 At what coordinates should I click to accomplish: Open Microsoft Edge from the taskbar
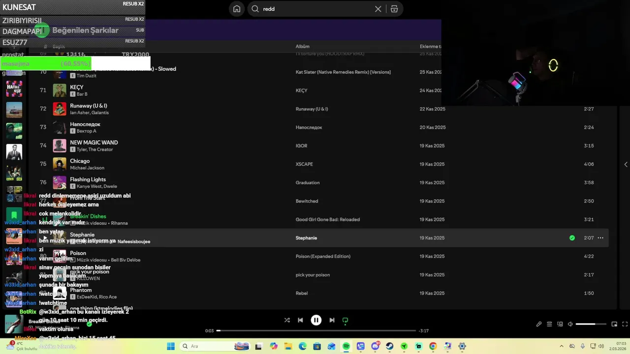click(302, 346)
